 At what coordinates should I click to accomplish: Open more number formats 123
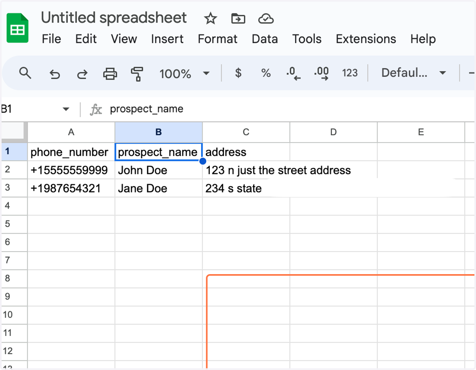click(350, 73)
